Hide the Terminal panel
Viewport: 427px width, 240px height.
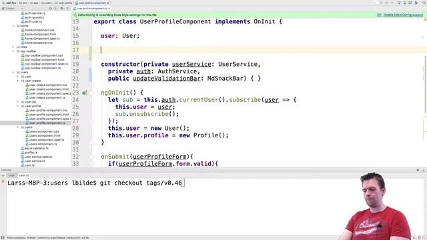(x=424, y=170)
